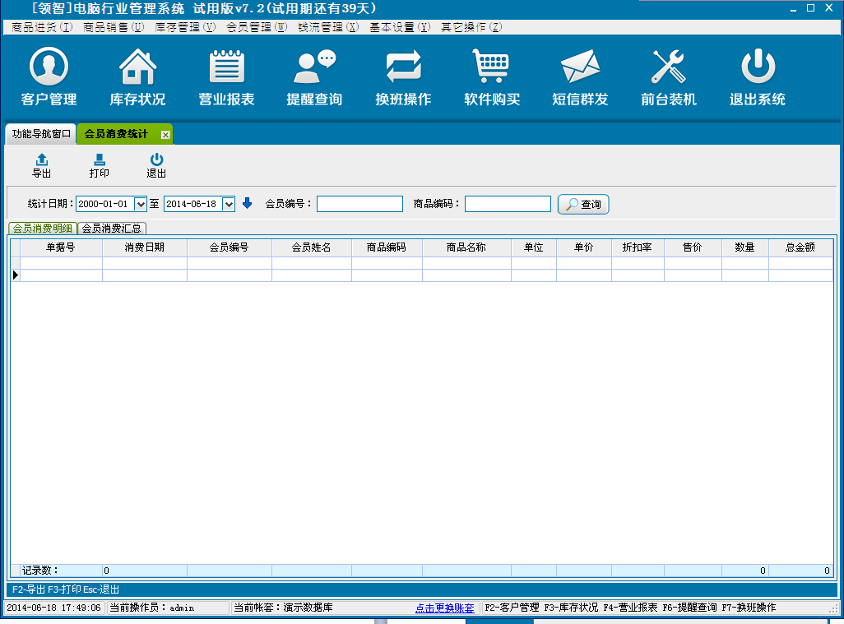Click the 打印 print toolbar icon
The image size is (844, 624).
(x=100, y=165)
